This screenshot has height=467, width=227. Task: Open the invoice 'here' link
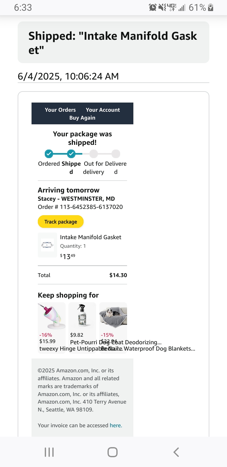coord(115,425)
